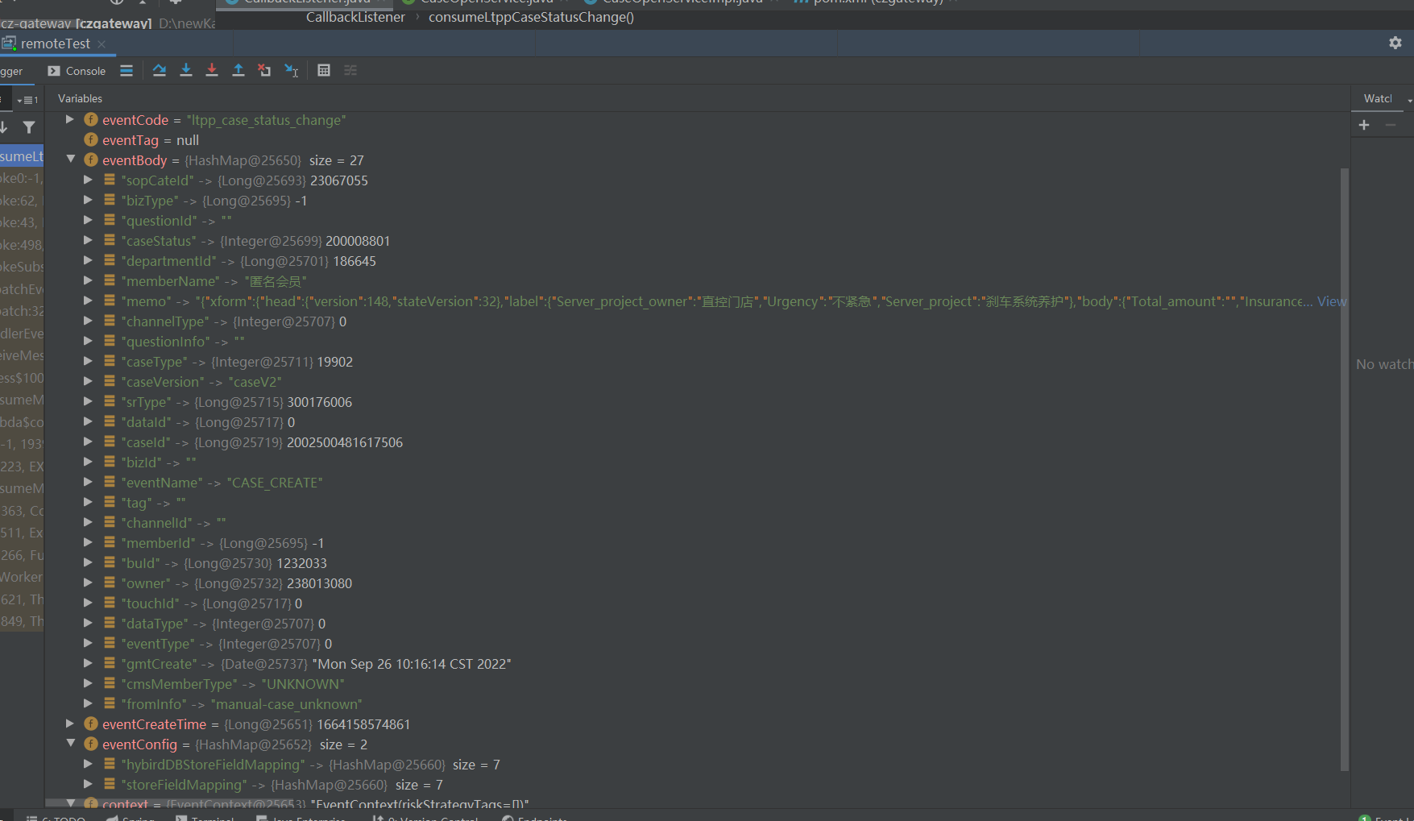
Task: Select the "memberId" -1 row
Action: (x=698, y=543)
